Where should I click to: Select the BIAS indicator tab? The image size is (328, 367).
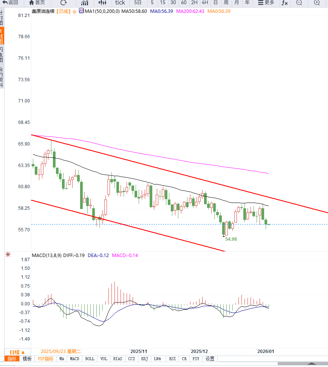tap(118, 359)
